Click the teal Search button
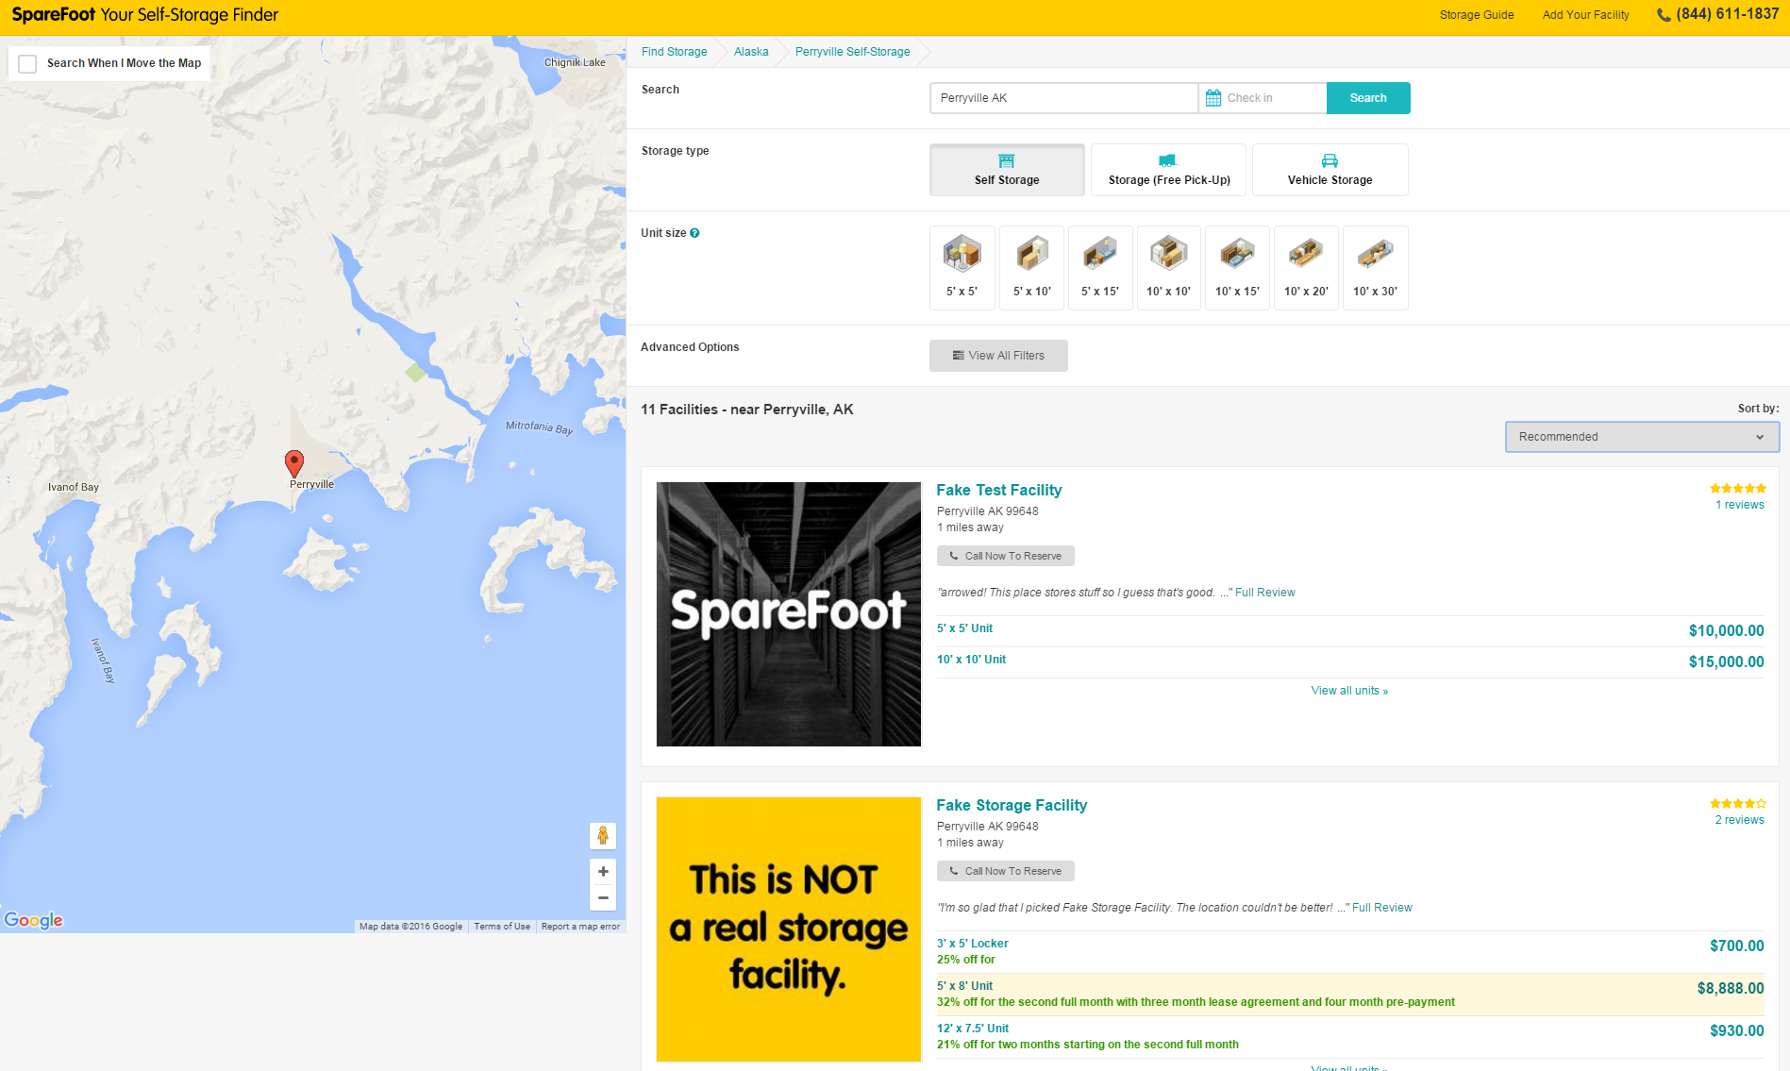 point(1368,98)
